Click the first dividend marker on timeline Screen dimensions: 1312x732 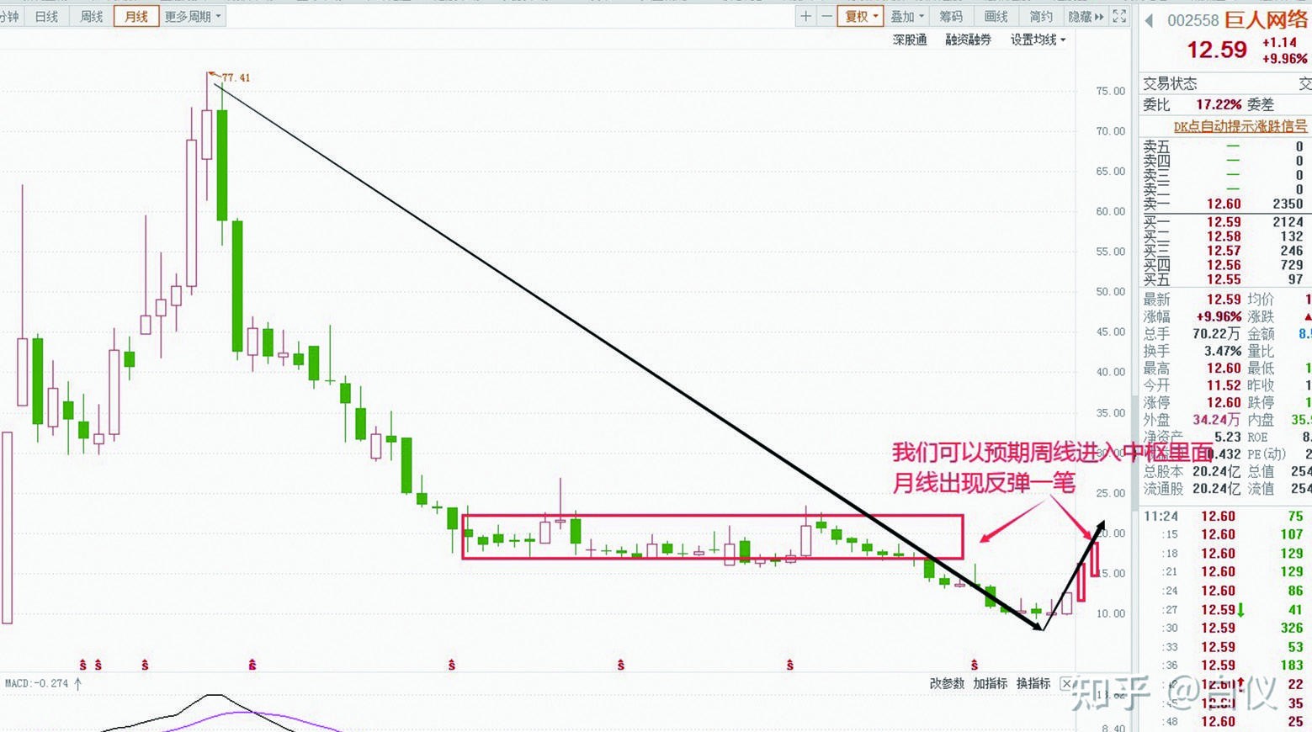[82, 665]
